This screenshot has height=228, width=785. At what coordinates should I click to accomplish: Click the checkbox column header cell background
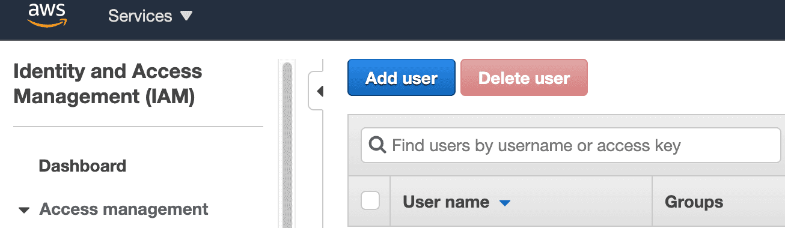[x=369, y=202]
